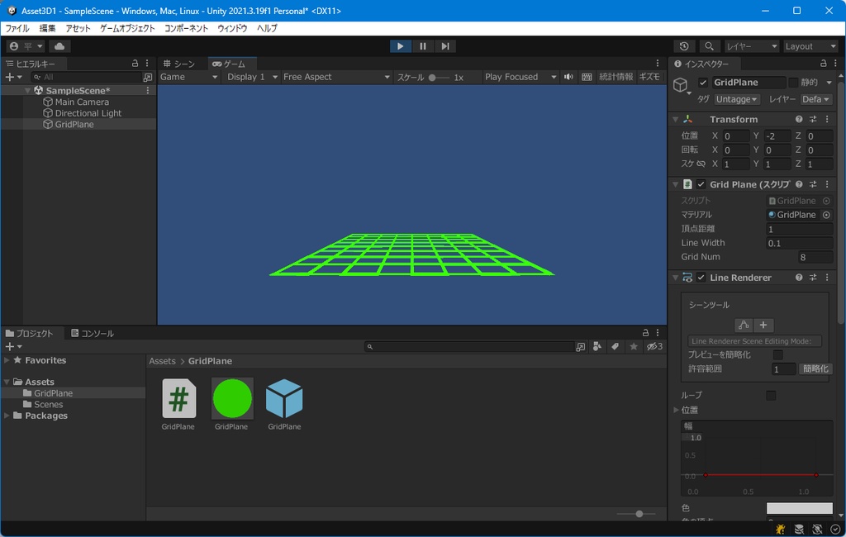The image size is (846, 537).
Task: Open the cloud services icon
Action: click(59, 46)
